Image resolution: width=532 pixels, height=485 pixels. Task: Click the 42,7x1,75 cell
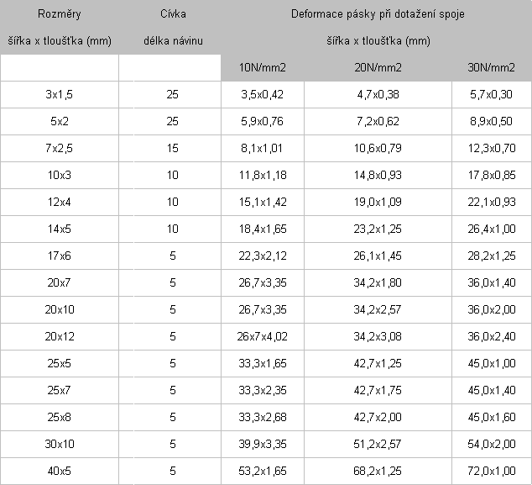pos(378,390)
